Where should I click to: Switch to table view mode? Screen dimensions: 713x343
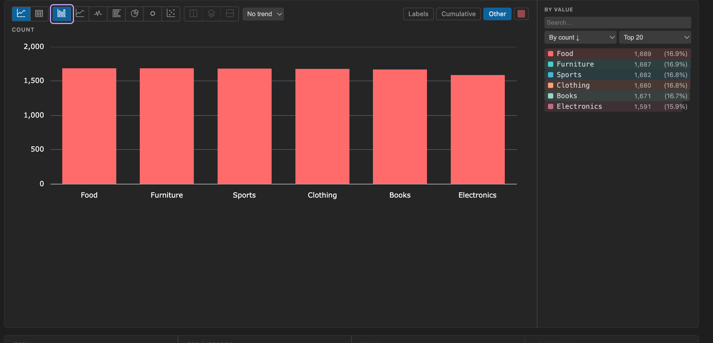(x=39, y=13)
